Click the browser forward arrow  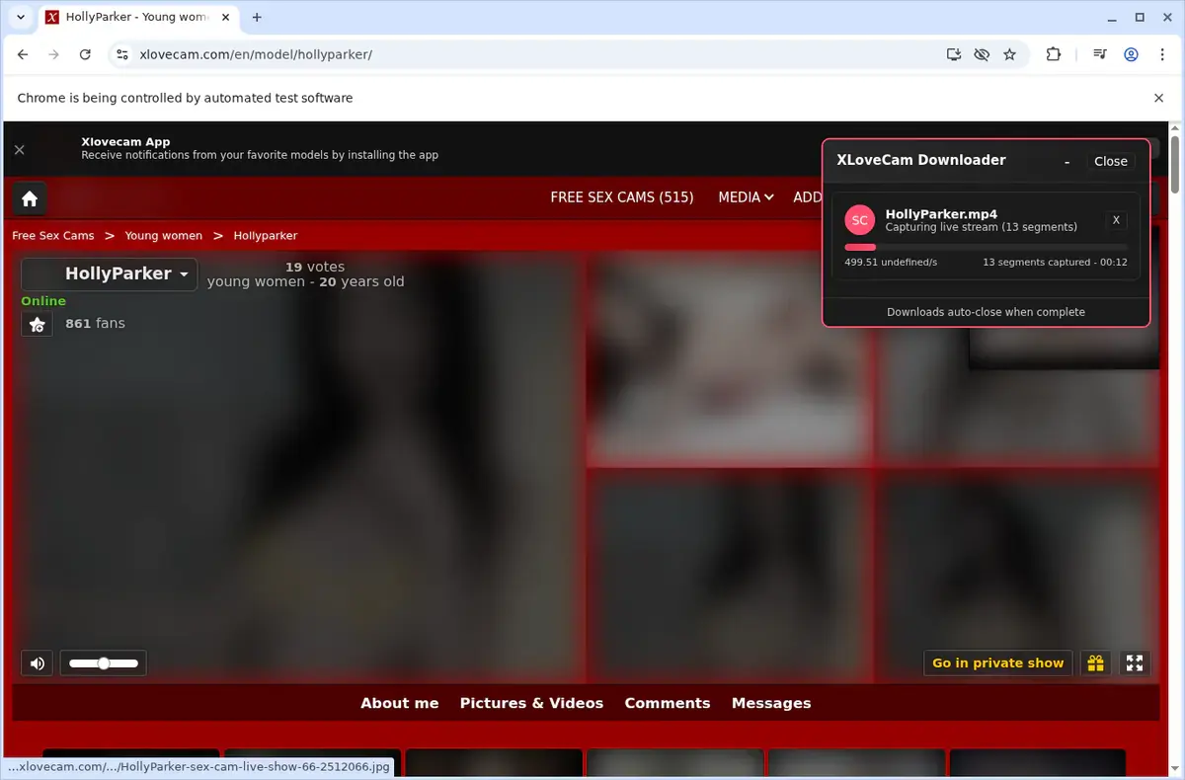(x=54, y=54)
